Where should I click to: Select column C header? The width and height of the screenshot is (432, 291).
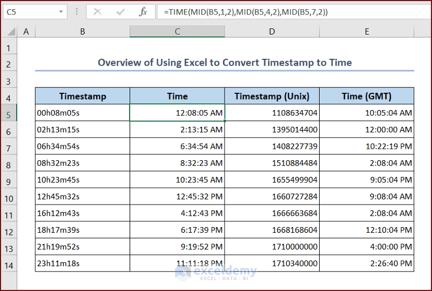point(177,32)
